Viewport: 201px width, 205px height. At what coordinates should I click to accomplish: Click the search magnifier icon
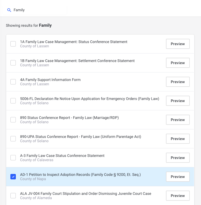[9, 10]
